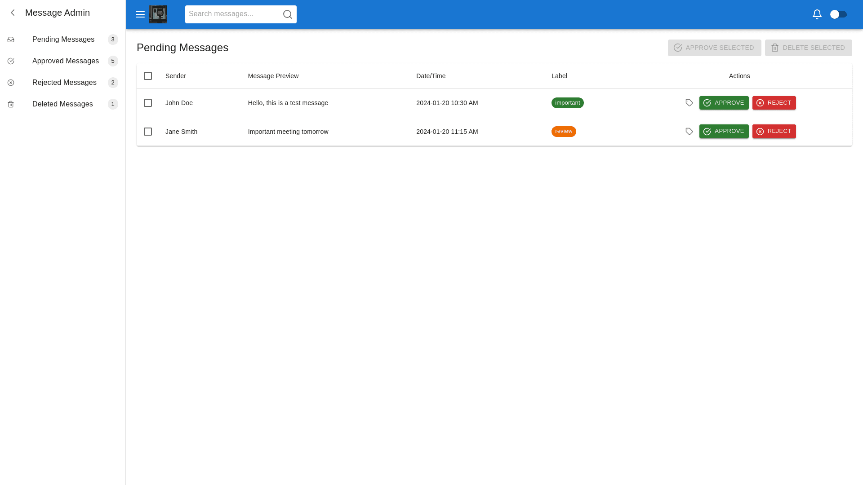
Task: Reject Jane Smith's message
Action: pyautogui.click(x=774, y=131)
